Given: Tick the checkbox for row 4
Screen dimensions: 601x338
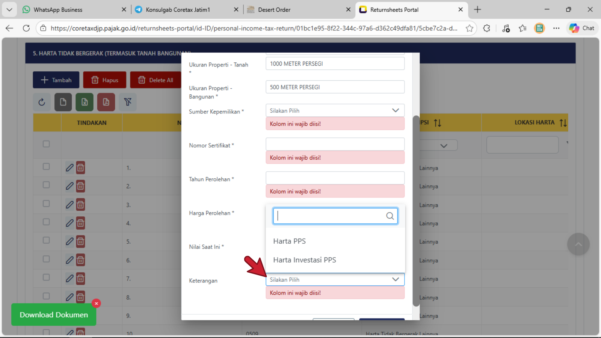Looking at the screenshot, I should point(46,222).
